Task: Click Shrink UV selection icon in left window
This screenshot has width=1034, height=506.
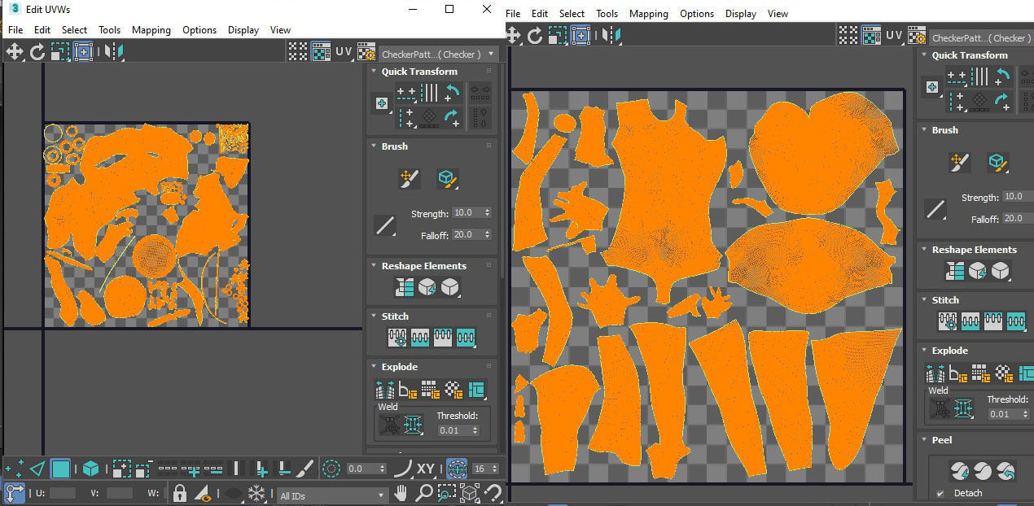Action: (143, 469)
